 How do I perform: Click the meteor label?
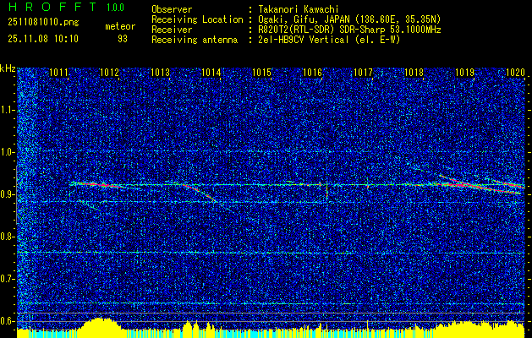click(120, 26)
